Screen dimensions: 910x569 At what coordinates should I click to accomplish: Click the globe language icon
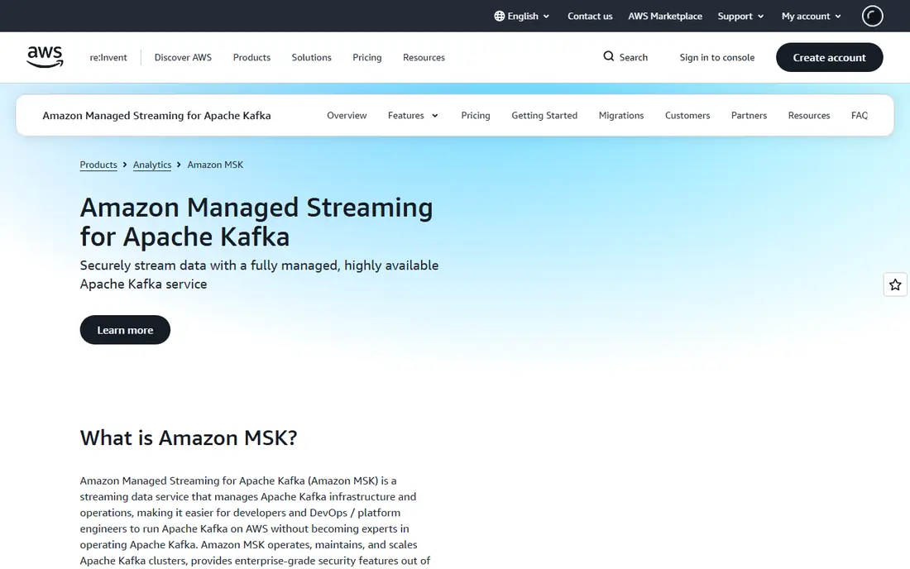[499, 17]
